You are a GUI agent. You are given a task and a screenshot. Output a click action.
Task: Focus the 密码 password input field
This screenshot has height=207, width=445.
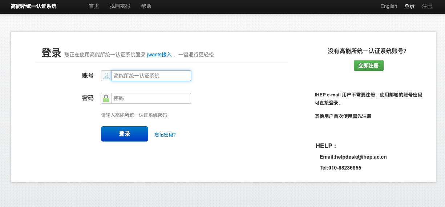[151, 98]
